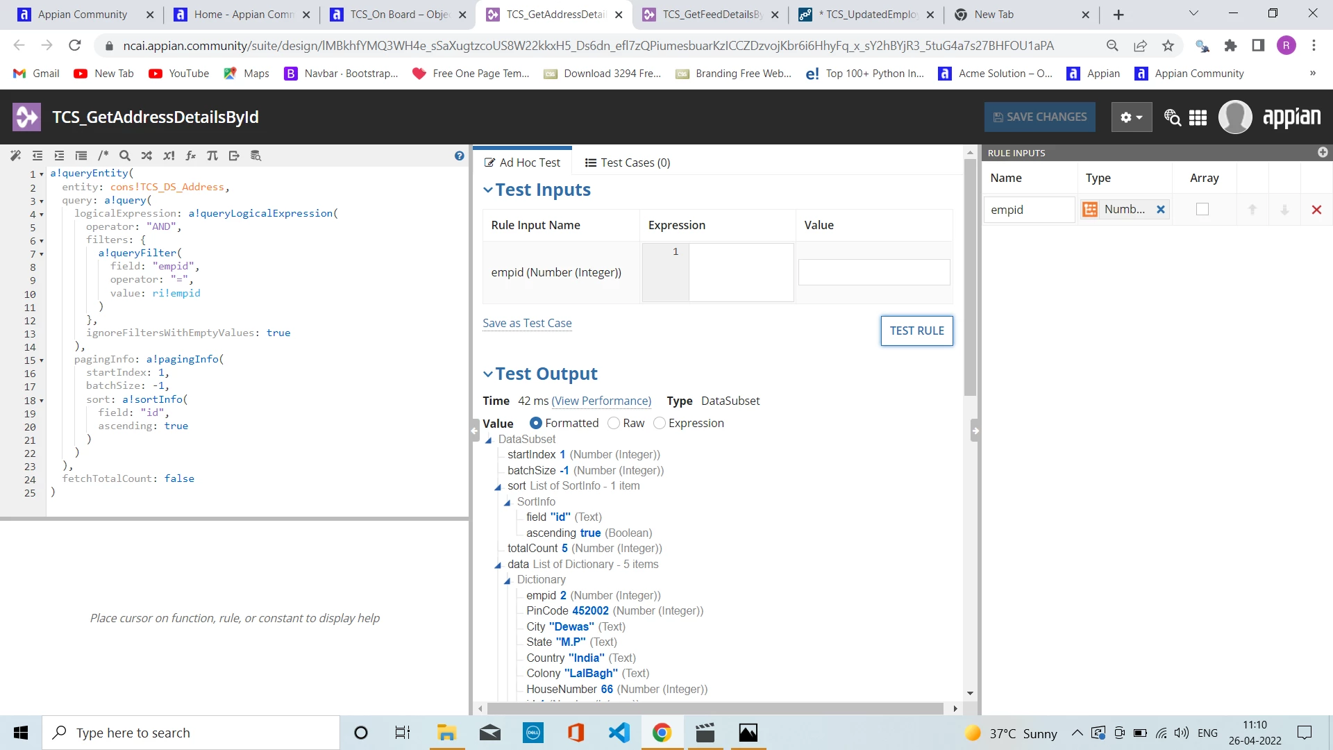Click the test pane vertical scrollbar
1333x750 pixels.
pos(970,278)
